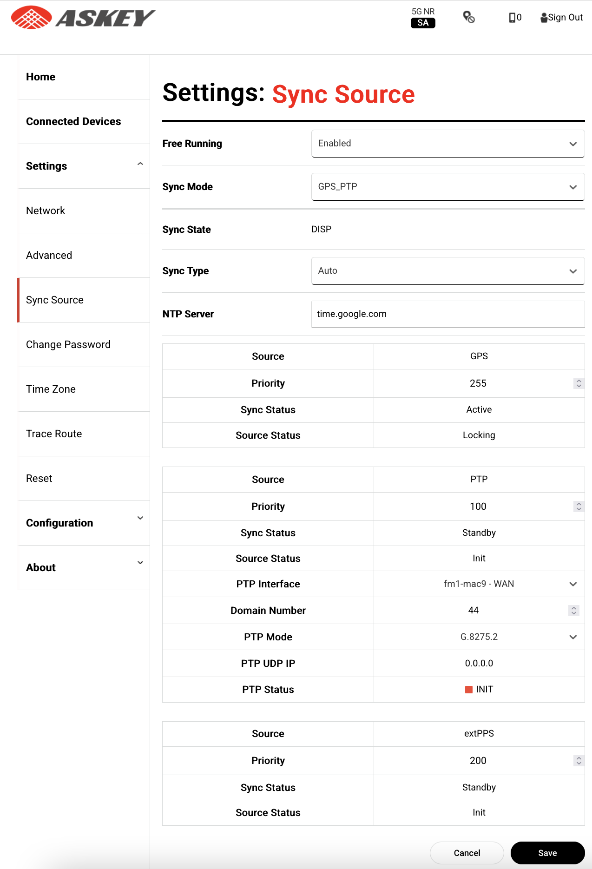Image resolution: width=592 pixels, height=869 pixels.
Task: Open the Sync Mode dropdown
Action: click(x=447, y=187)
